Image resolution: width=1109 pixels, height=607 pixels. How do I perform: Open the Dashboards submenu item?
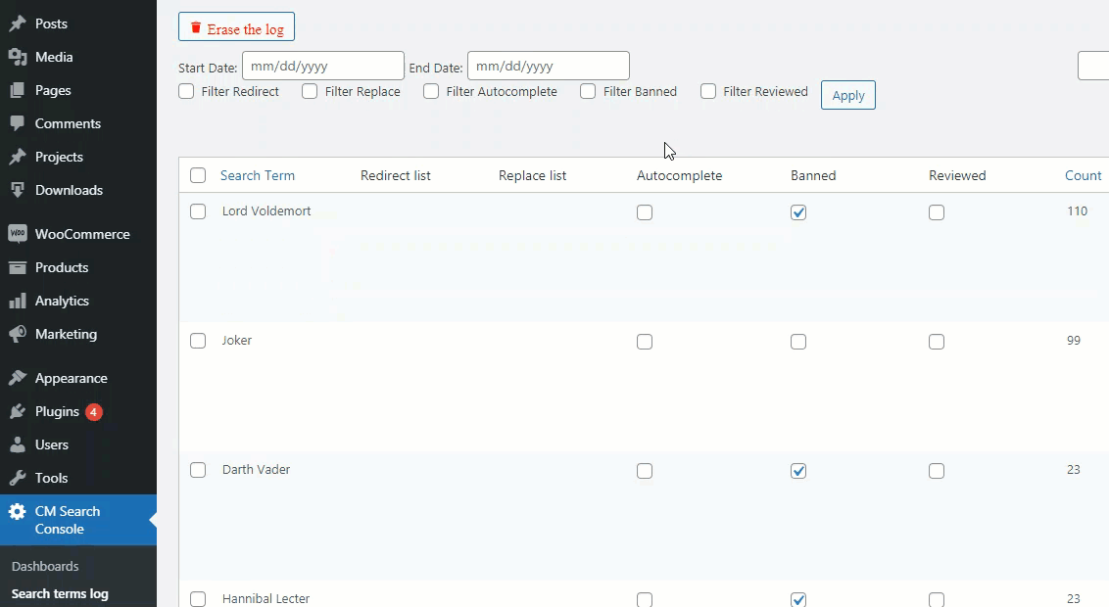pyautogui.click(x=45, y=566)
